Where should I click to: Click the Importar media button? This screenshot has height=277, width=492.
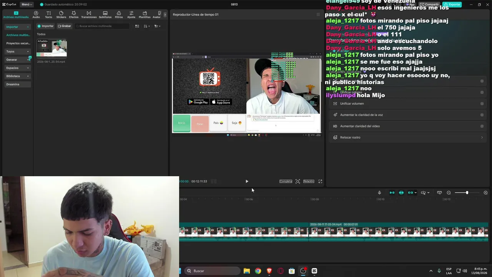coord(45,26)
